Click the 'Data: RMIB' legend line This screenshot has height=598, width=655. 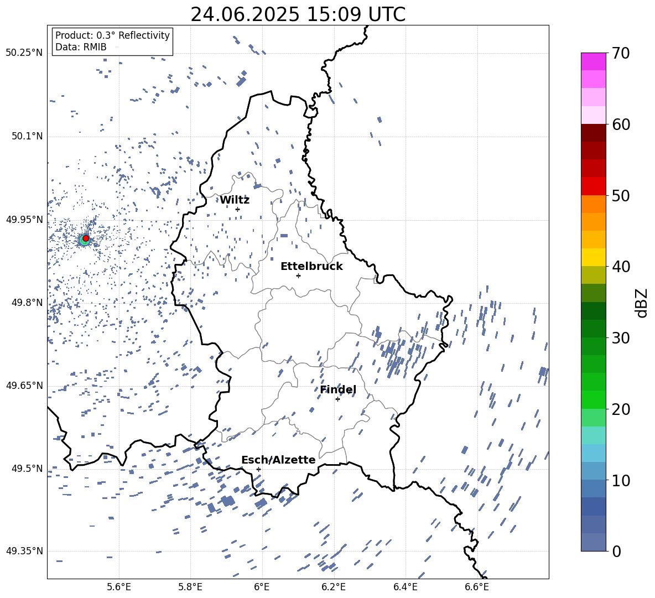(81, 47)
